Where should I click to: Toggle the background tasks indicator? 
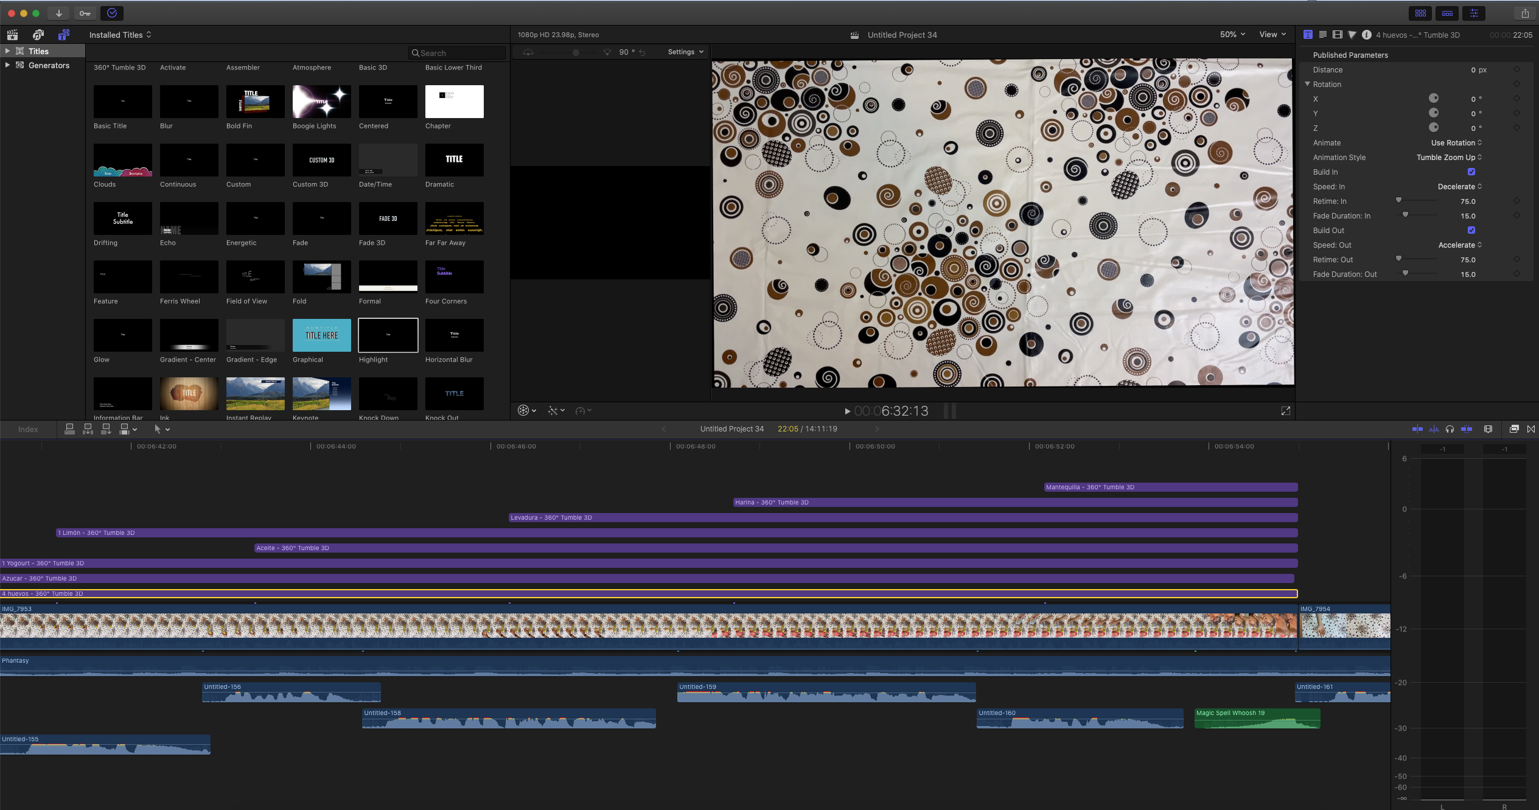(x=112, y=13)
